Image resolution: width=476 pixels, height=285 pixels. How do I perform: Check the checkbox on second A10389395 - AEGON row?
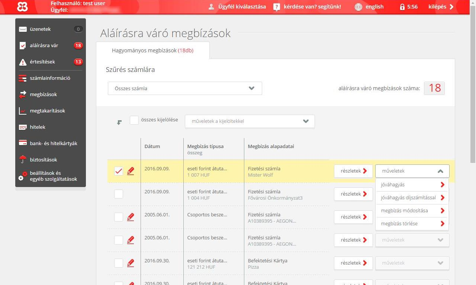(119, 240)
